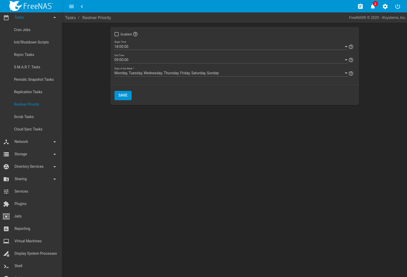Click the SAVE button
The height and width of the screenshot is (277, 407).
(123, 95)
